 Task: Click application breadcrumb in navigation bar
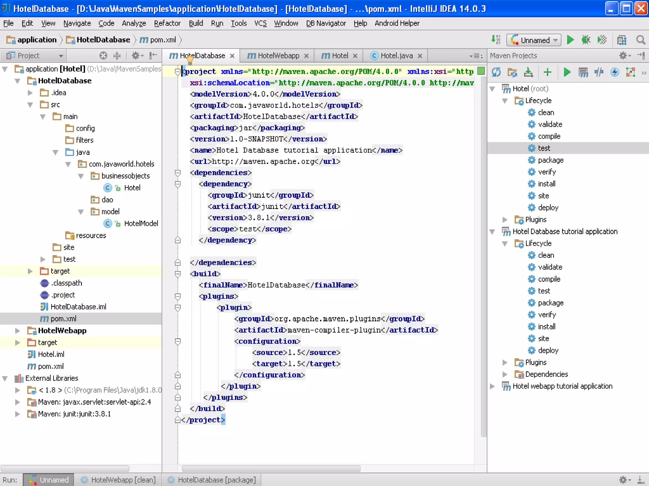[x=31, y=40]
